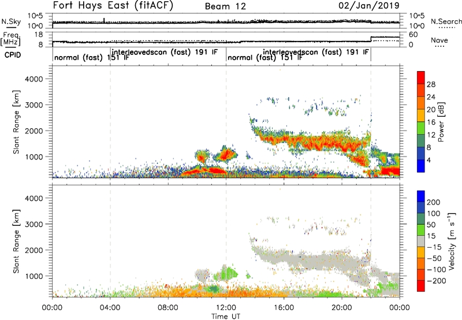462x320 pixels.
Task: Click the 'Freq. [MHz]' axis label
Action: pyautogui.click(x=10, y=39)
